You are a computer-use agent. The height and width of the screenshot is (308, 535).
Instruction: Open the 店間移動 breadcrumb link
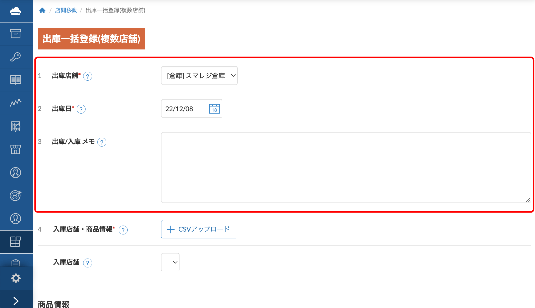coord(66,10)
